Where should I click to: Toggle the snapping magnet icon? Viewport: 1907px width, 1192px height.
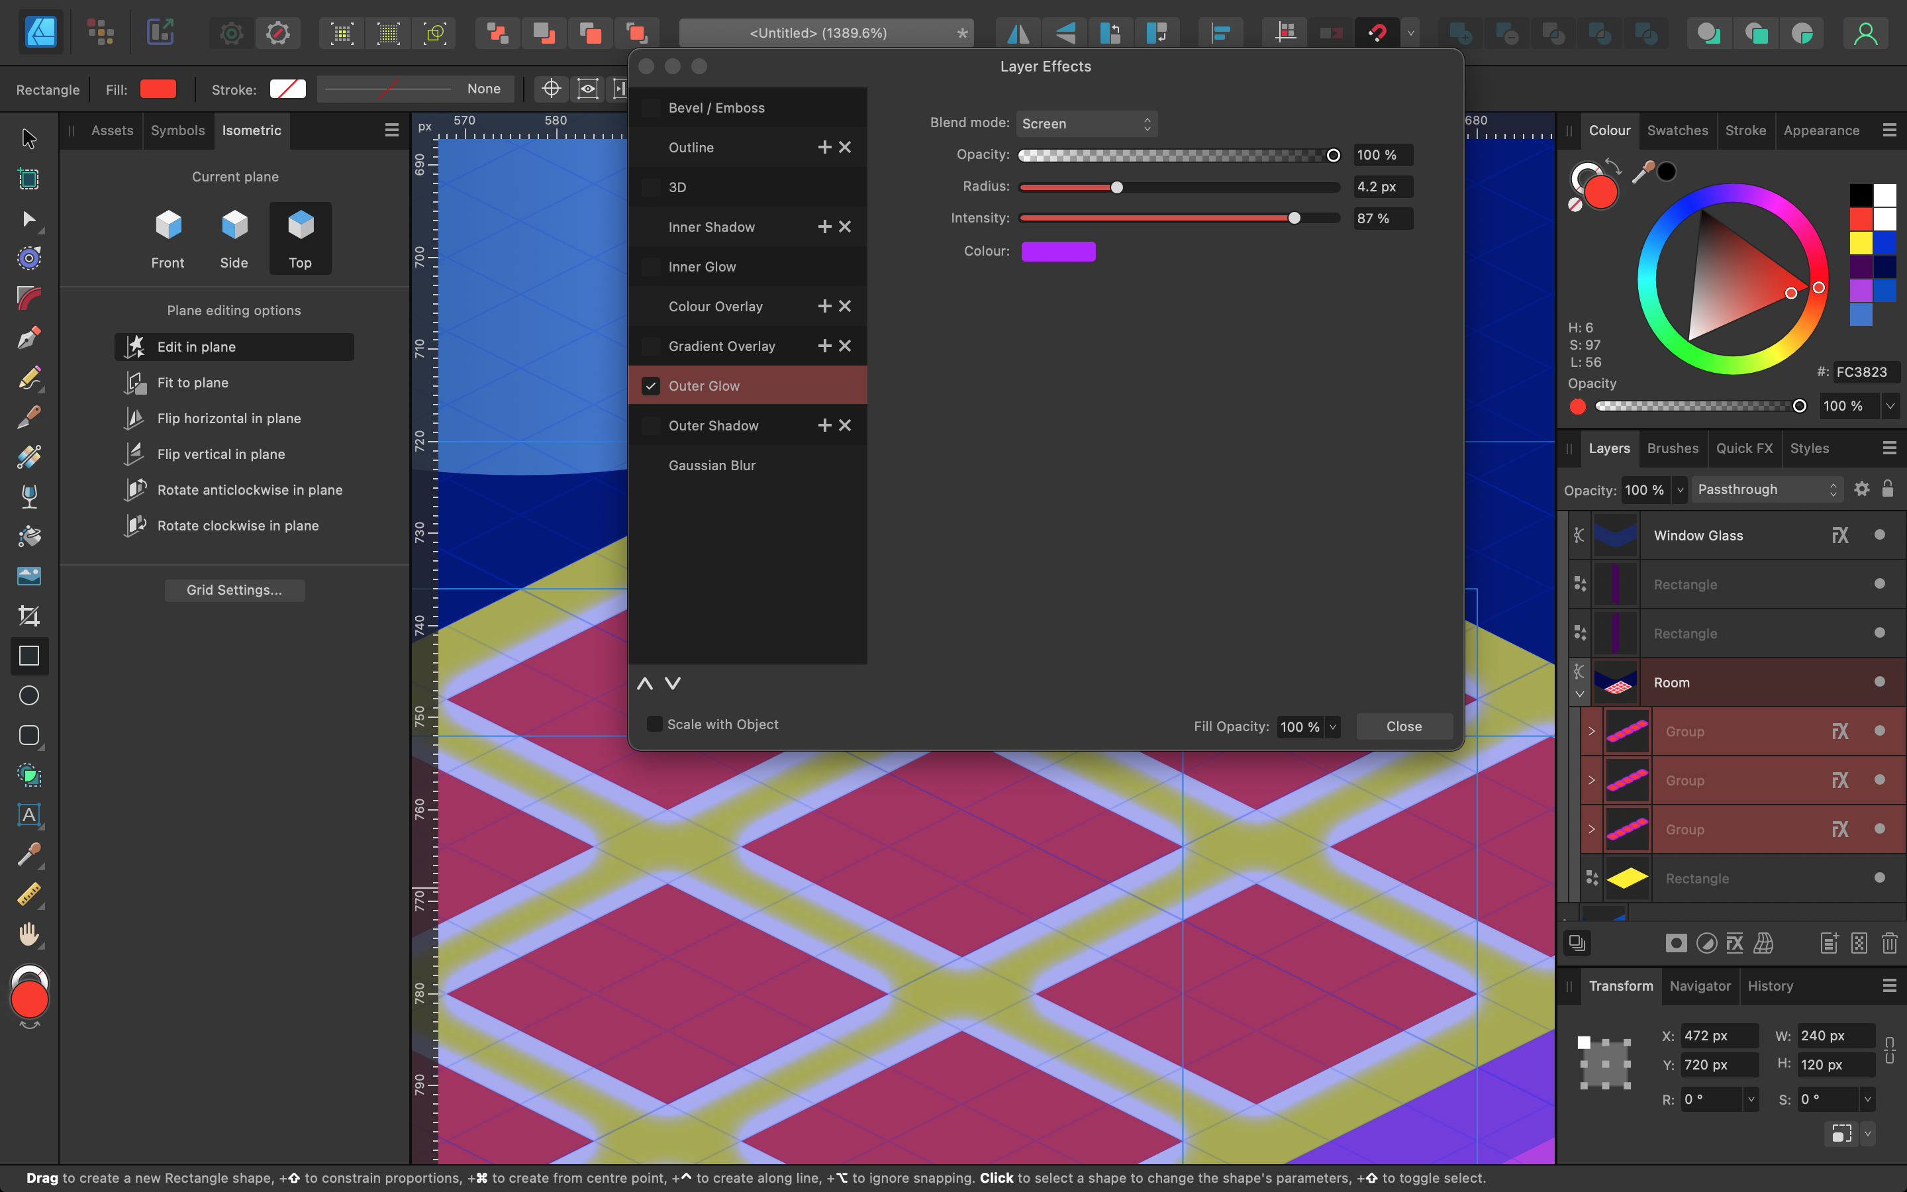click(1377, 33)
